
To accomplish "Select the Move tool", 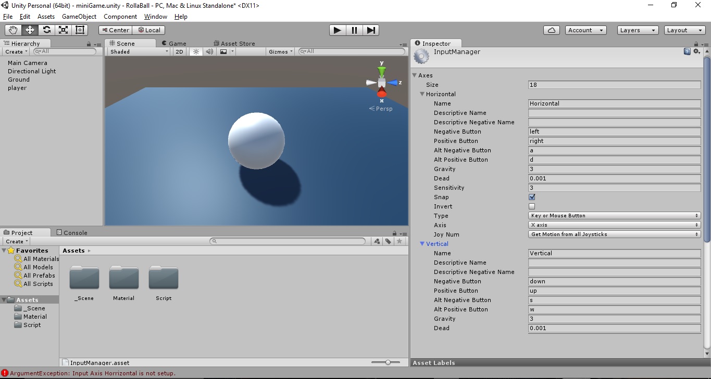I will (x=30, y=30).
